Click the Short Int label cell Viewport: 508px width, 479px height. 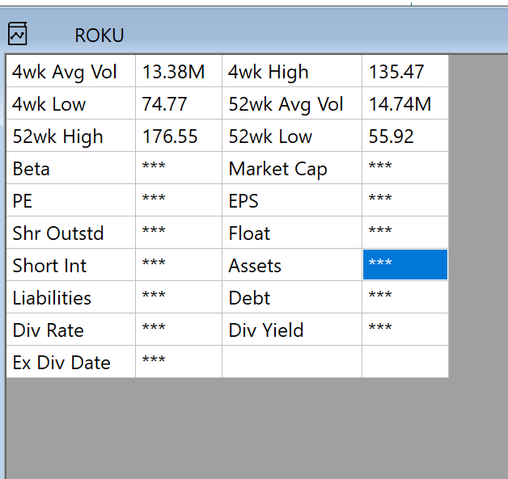[70, 266]
